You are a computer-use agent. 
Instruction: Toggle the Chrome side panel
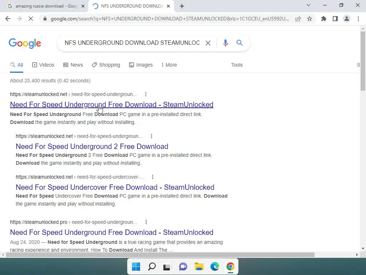tap(335, 19)
